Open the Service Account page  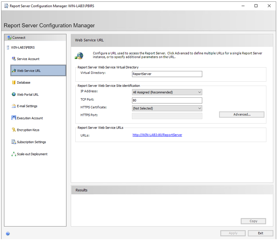pyautogui.click(x=28, y=59)
